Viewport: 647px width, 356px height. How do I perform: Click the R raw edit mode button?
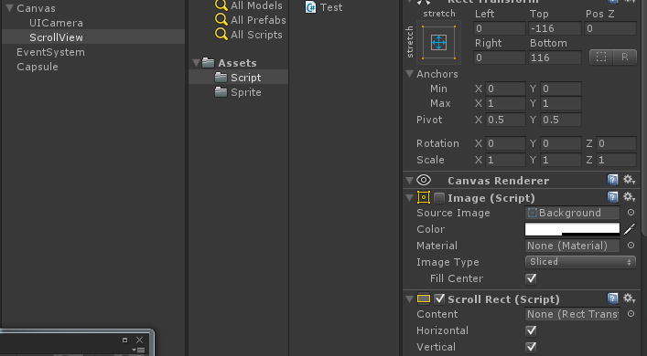625,58
